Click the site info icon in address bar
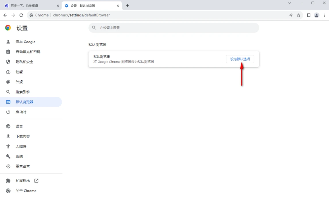Screen dimensions: 329x217 coord(31,15)
